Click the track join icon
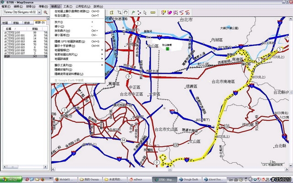This screenshot has width=293, height=183. pos(181,12)
